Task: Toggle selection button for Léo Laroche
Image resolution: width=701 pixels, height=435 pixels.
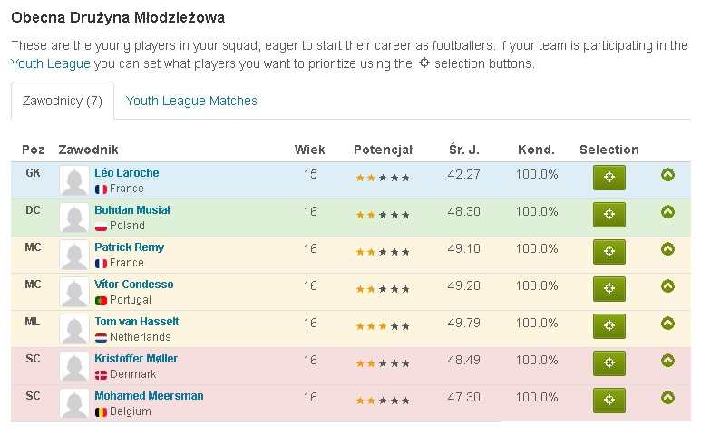Action: tap(609, 178)
